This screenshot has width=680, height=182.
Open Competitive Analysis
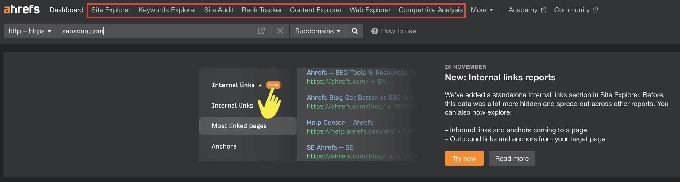pos(431,10)
